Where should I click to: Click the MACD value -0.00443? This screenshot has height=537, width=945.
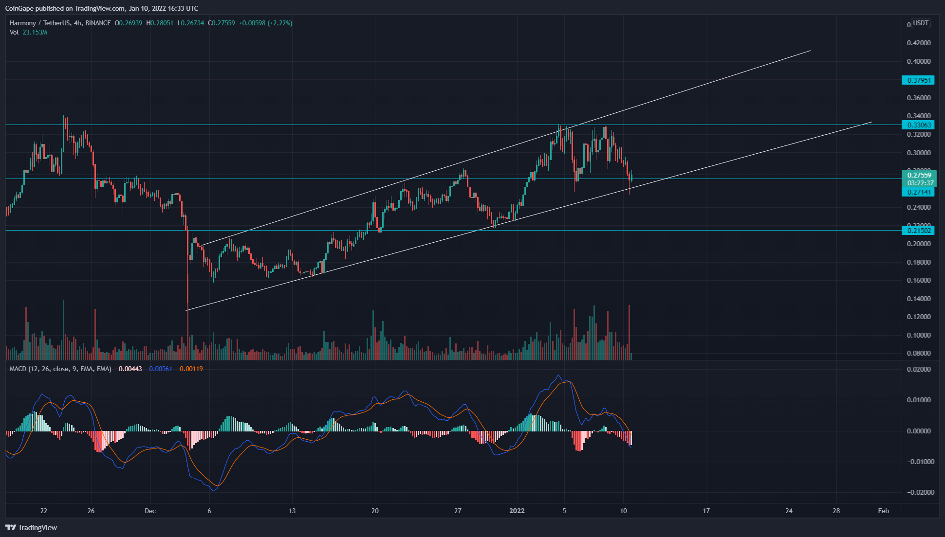tap(129, 369)
